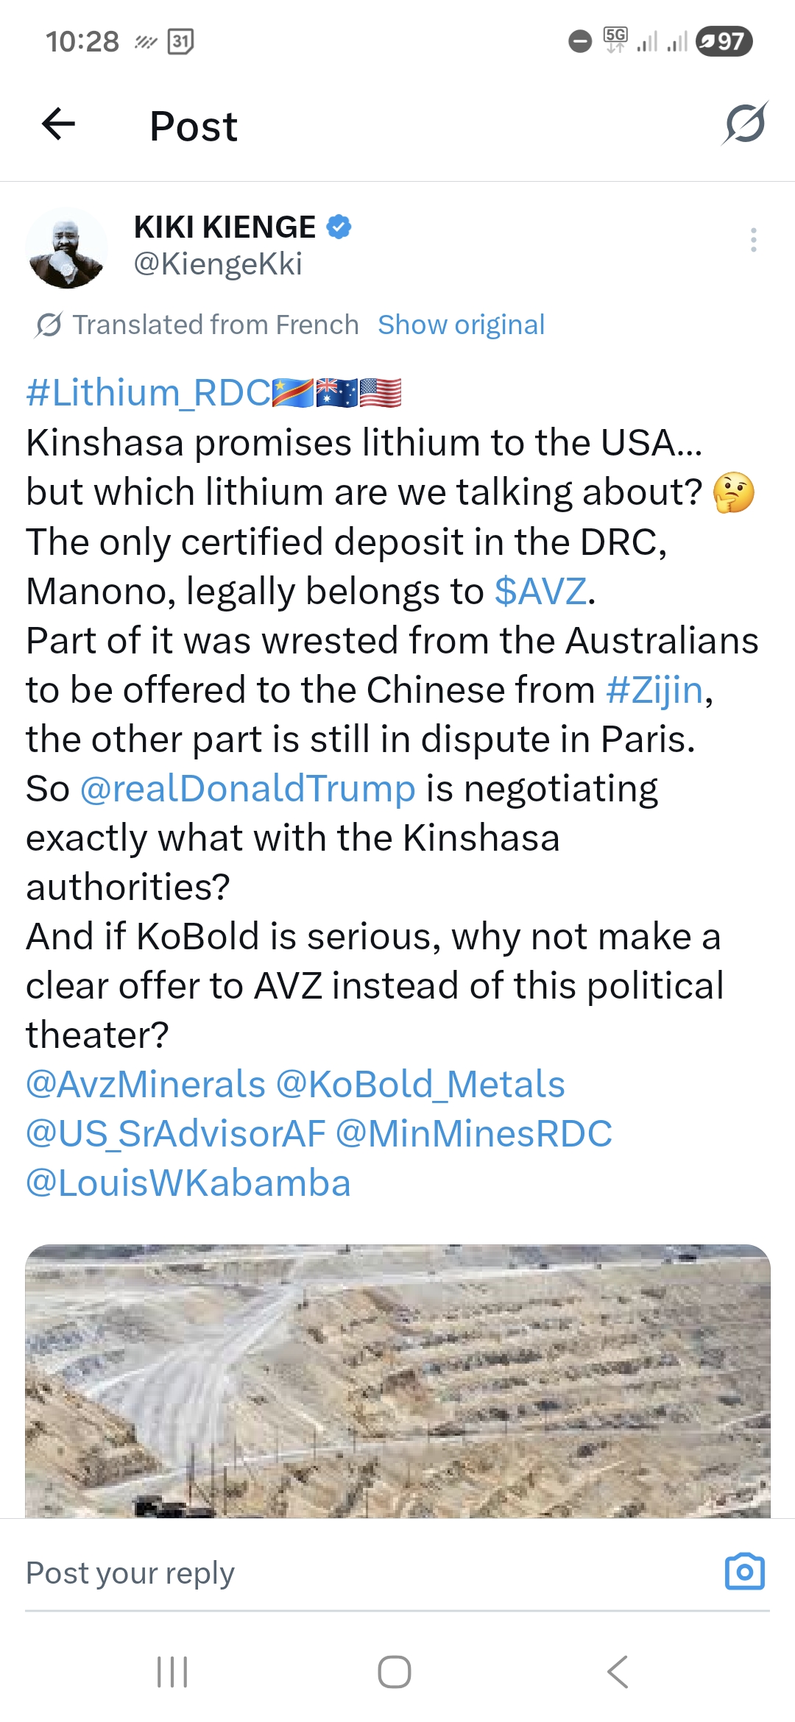
Task: Tap the camera icon in reply bar
Action: coord(744,1571)
